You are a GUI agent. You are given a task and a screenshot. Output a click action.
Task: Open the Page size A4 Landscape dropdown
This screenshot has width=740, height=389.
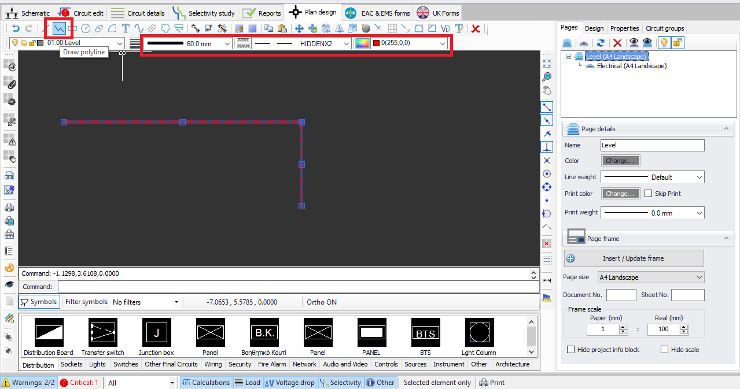point(699,277)
